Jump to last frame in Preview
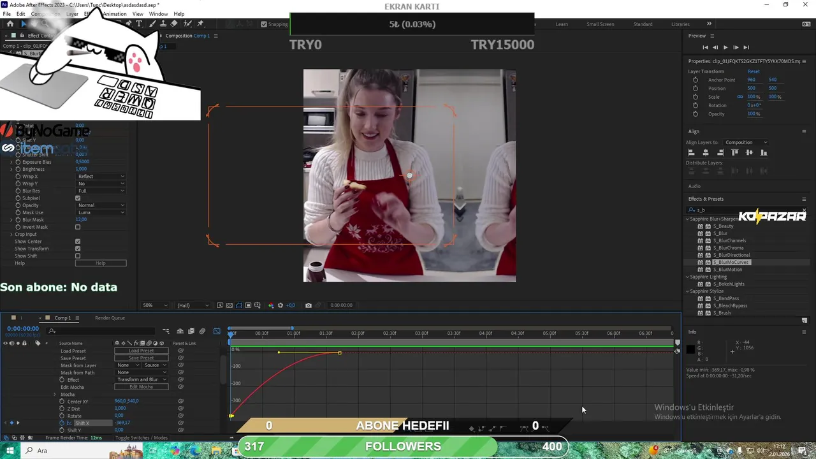 [x=746, y=47]
